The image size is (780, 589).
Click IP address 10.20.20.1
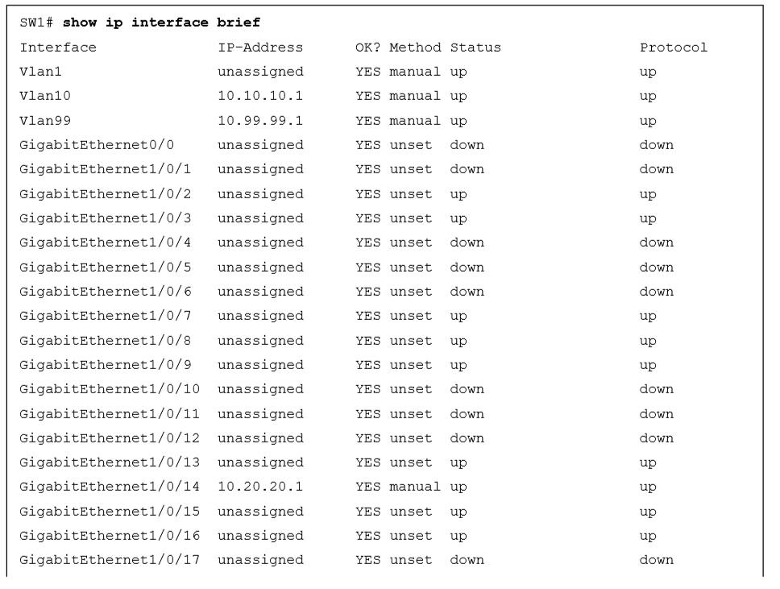[x=260, y=487]
